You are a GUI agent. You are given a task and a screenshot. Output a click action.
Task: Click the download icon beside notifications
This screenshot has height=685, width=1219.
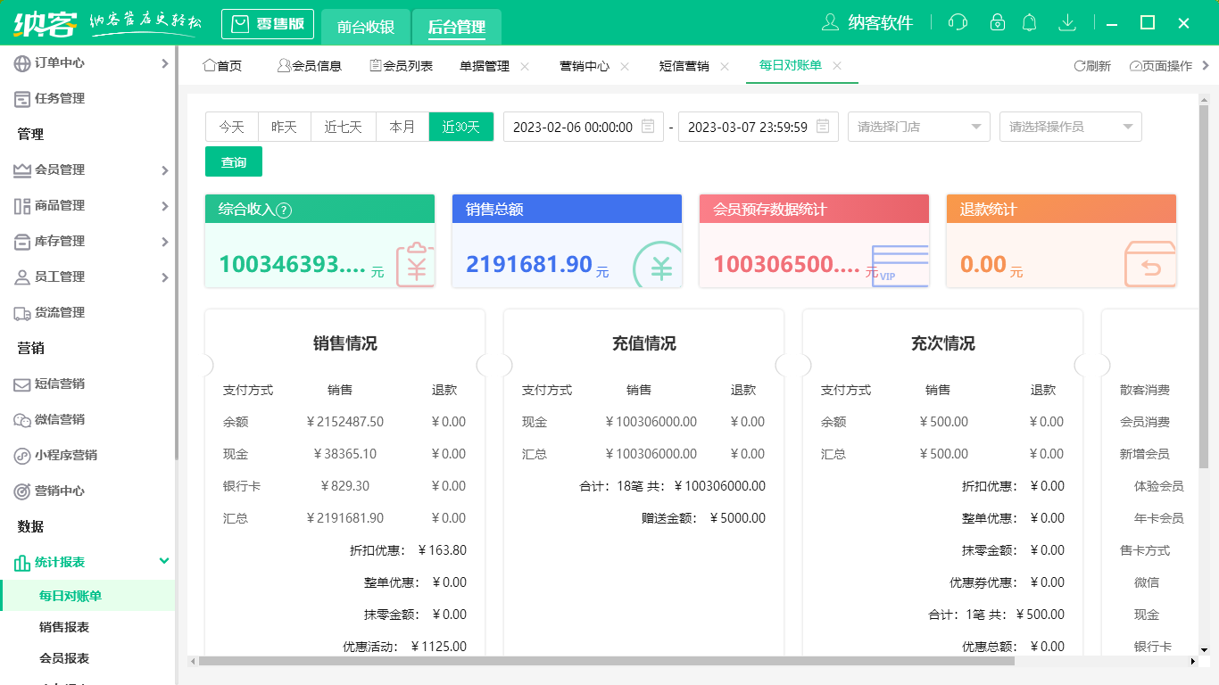[1067, 21]
